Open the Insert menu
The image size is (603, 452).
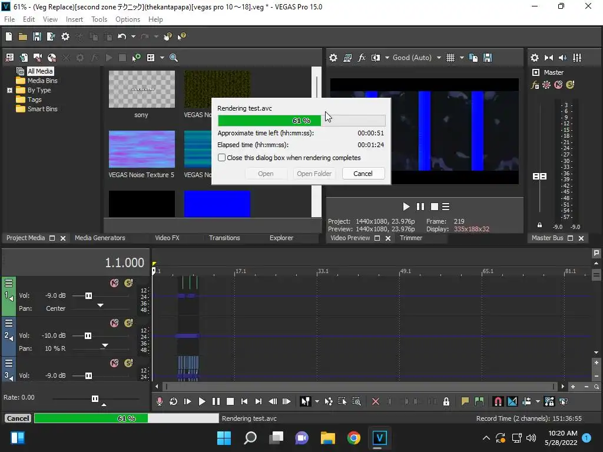pos(74,19)
